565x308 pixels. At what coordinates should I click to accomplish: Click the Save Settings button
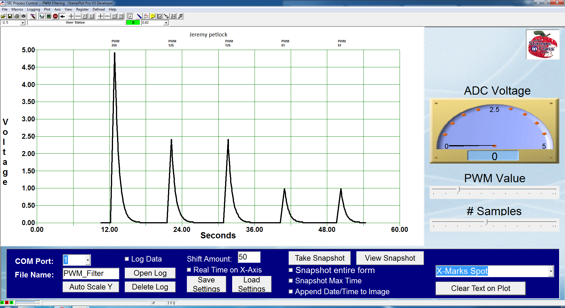pos(206,284)
